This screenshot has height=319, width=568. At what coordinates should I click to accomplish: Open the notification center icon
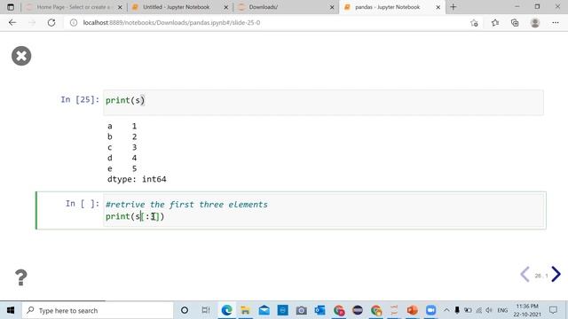pyautogui.click(x=553, y=310)
